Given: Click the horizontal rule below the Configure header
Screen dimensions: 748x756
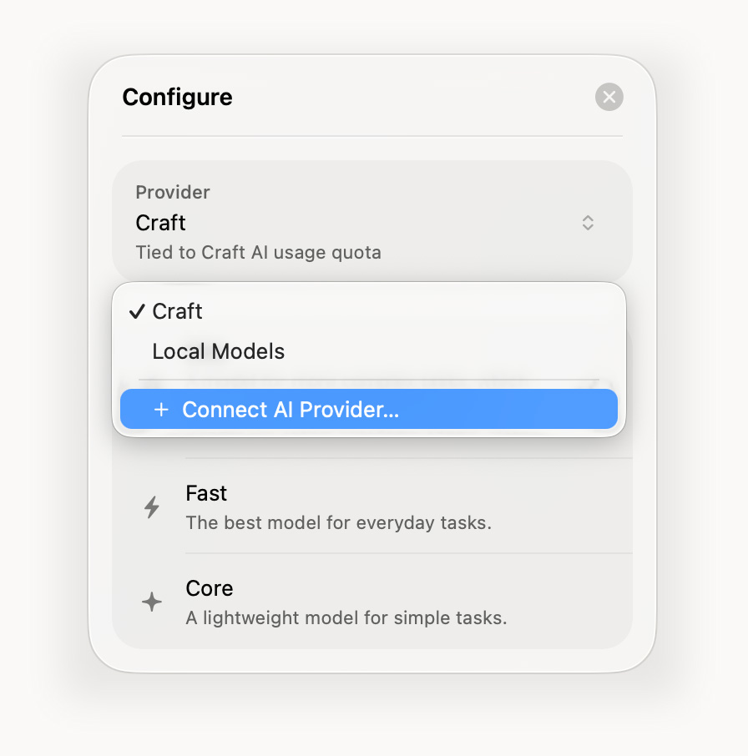Looking at the screenshot, I should (x=371, y=137).
